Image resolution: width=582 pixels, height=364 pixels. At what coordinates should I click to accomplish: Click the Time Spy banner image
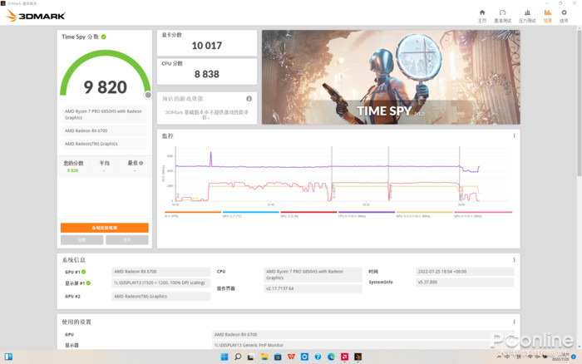(391, 77)
